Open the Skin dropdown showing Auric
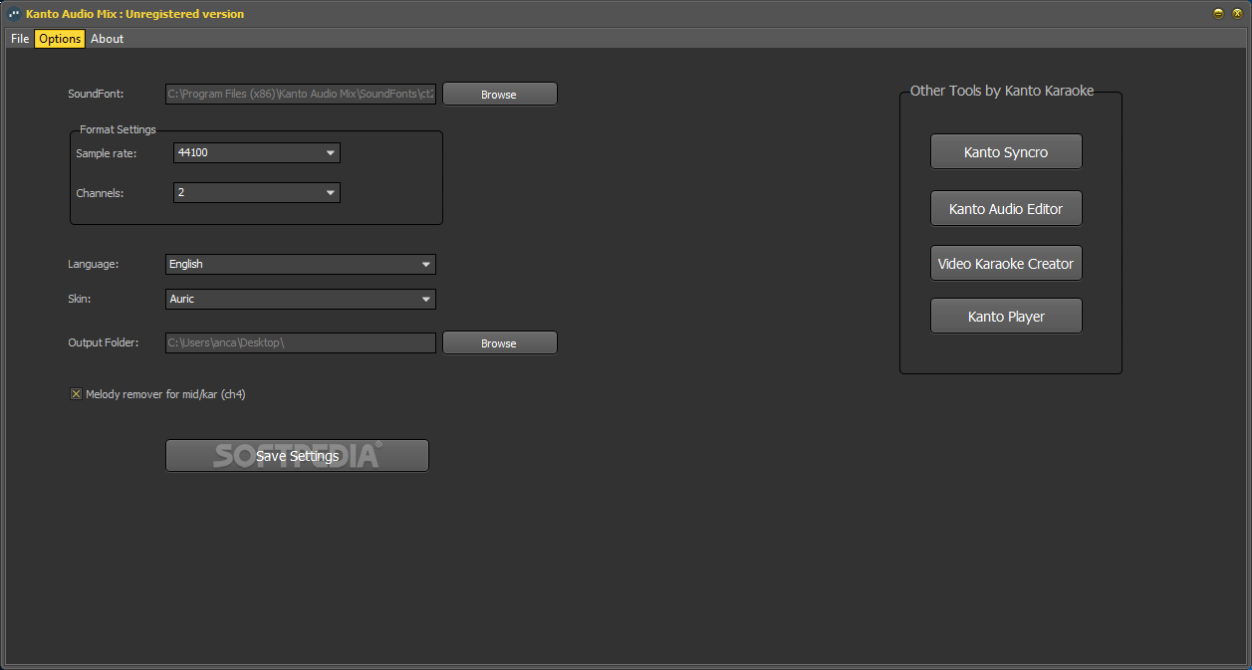 pyautogui.click(x=301, y=299)
